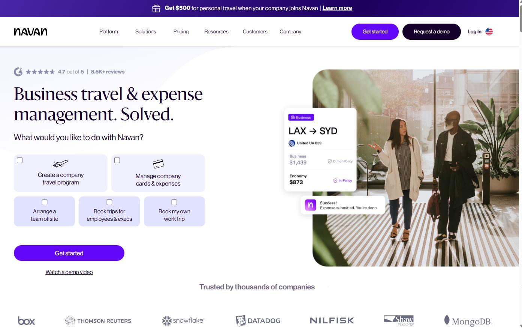Tick the Arrange a team offsite checkbox
The image size is (522, 328).
click(x=45, y=202)
